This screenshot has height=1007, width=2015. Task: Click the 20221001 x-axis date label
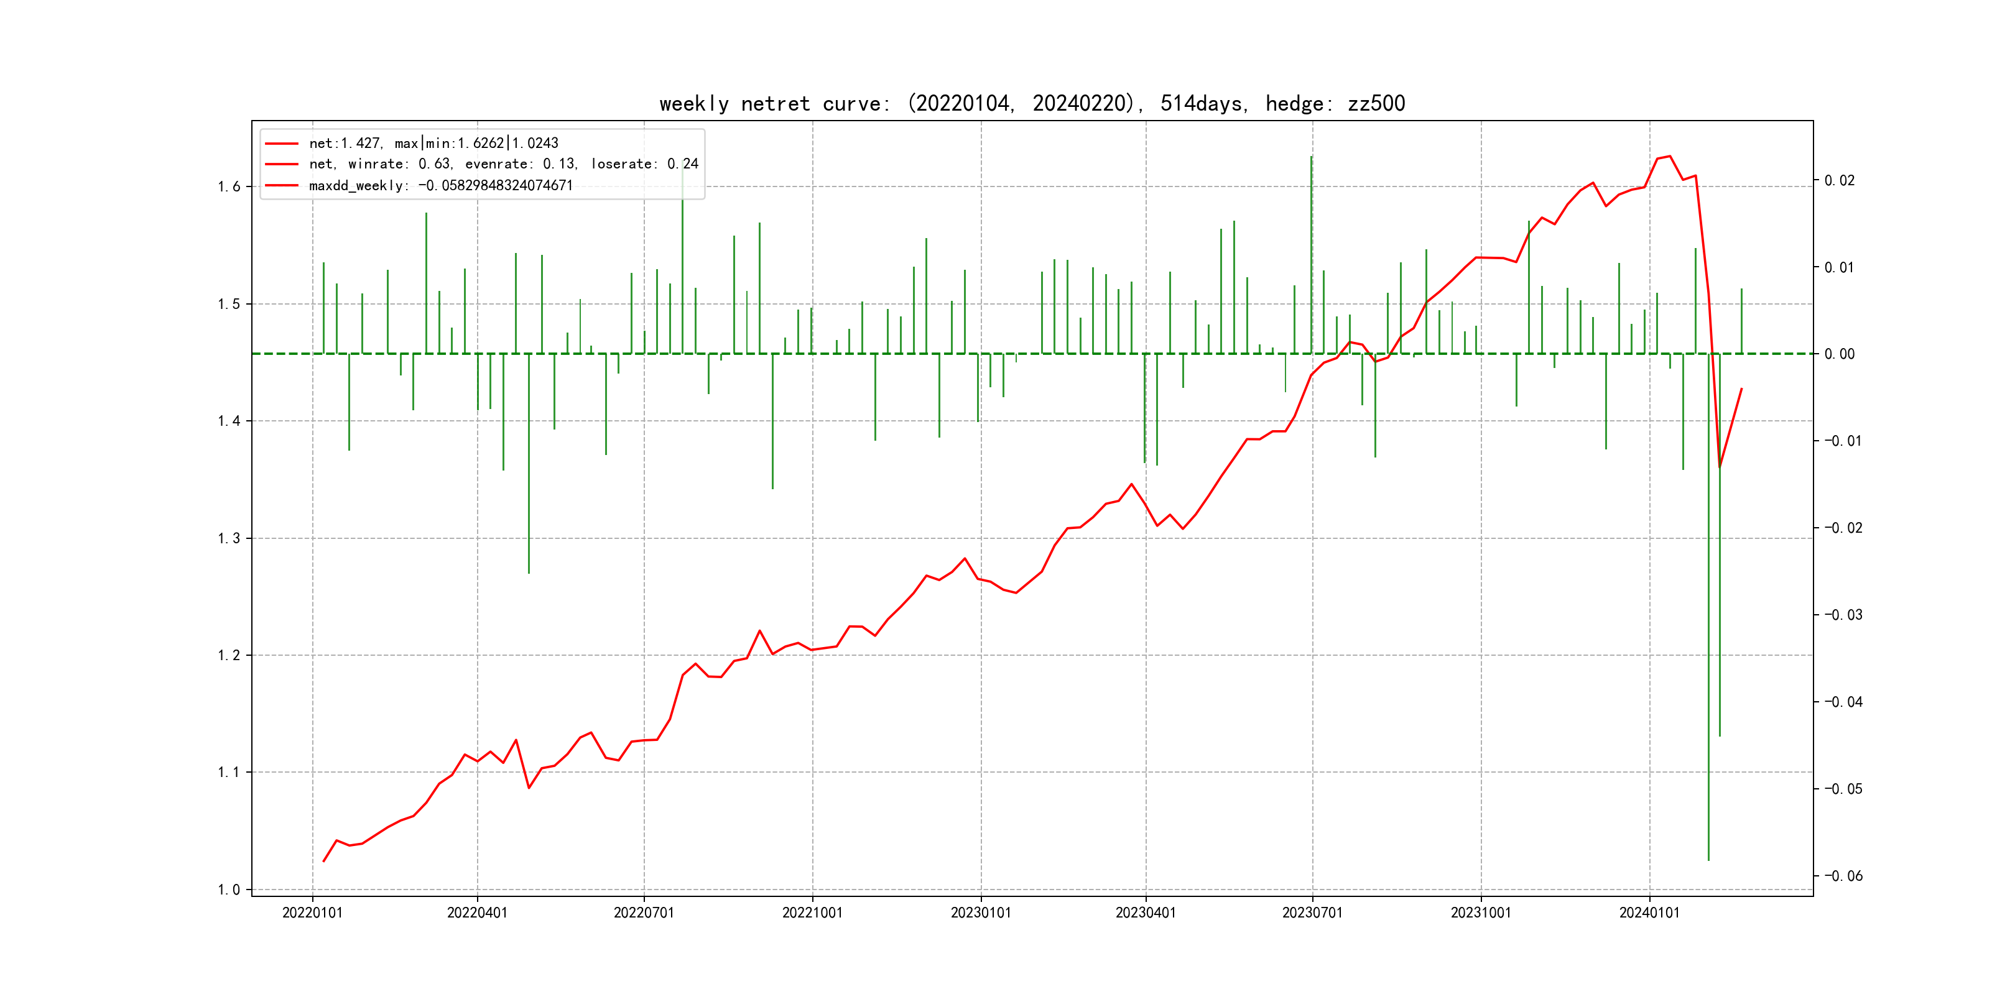[x=812, y=913]
